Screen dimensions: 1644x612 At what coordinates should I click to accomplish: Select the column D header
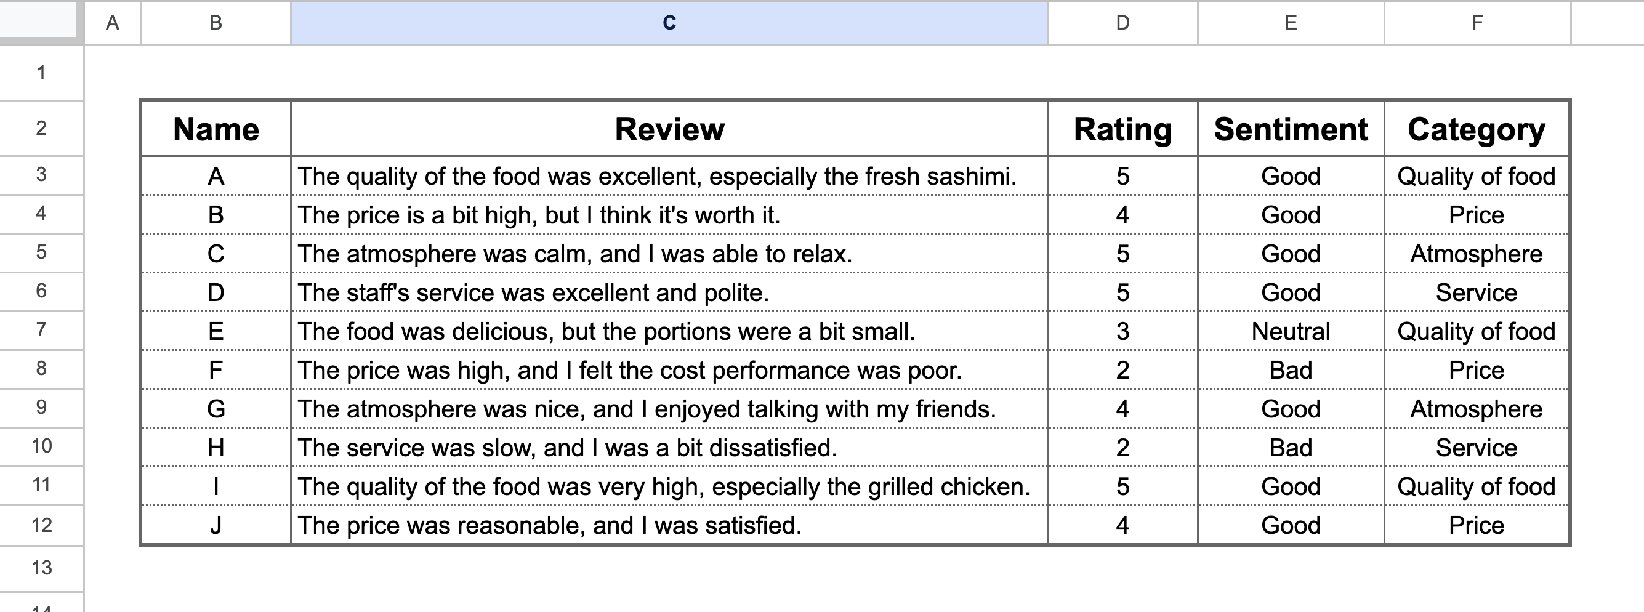[x=1123, y=23]
